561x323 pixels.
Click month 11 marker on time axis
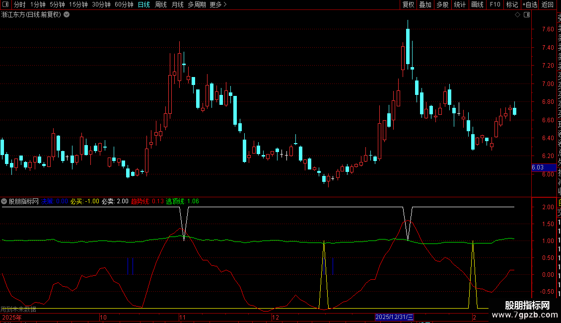183,317
